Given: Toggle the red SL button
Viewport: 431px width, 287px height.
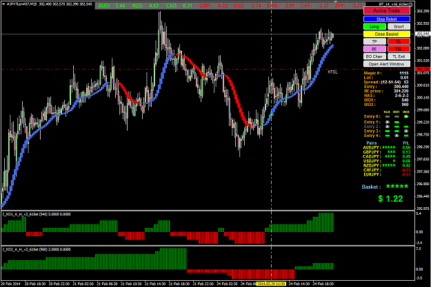Looking at the screenshot, I should [399, 41].
